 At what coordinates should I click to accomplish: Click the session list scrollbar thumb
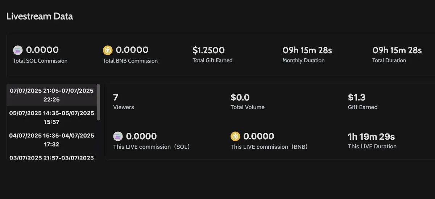pos(98,102)
